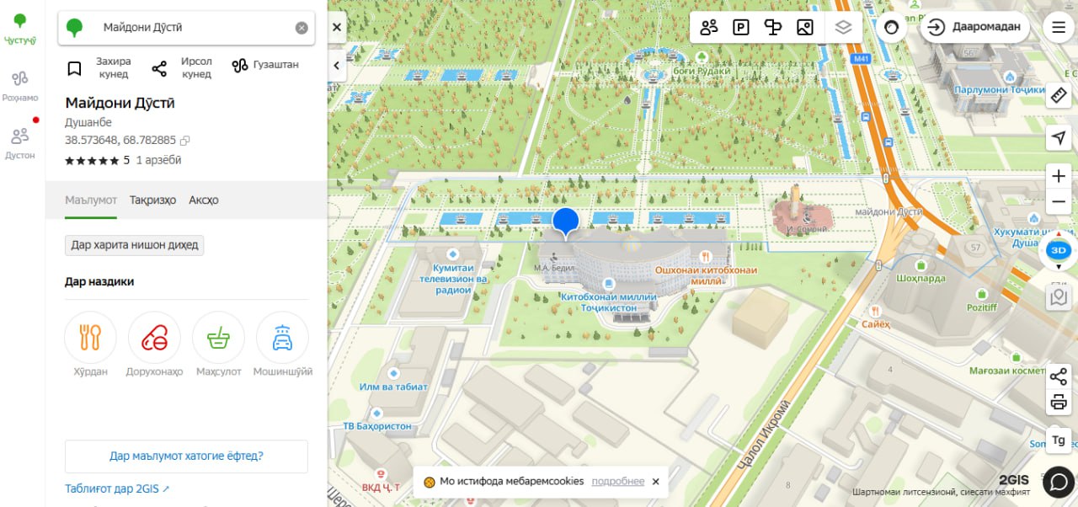Open the подробнее cookies link
This screenshot has height=507, width=1078.
(x=617, y=482)
